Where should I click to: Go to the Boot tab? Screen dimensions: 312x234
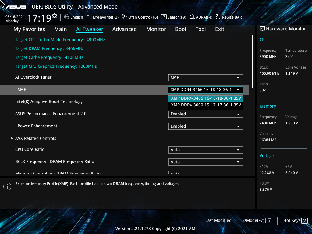[x=181, y=29]
